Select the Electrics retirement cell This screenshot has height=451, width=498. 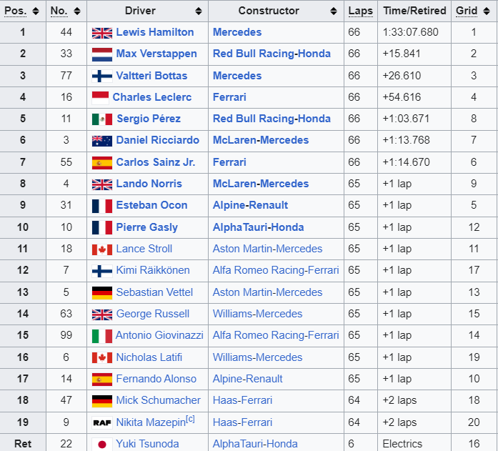point(414,444)
